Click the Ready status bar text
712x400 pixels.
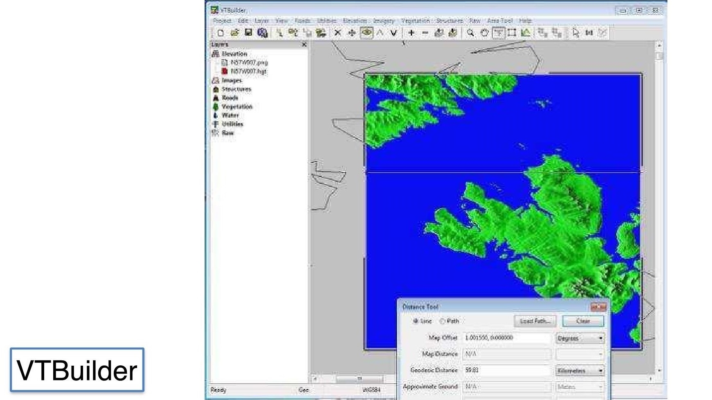pyautogui.click(x=219, y=390)
